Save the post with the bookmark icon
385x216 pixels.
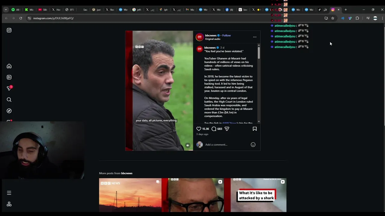coord(254,129)
